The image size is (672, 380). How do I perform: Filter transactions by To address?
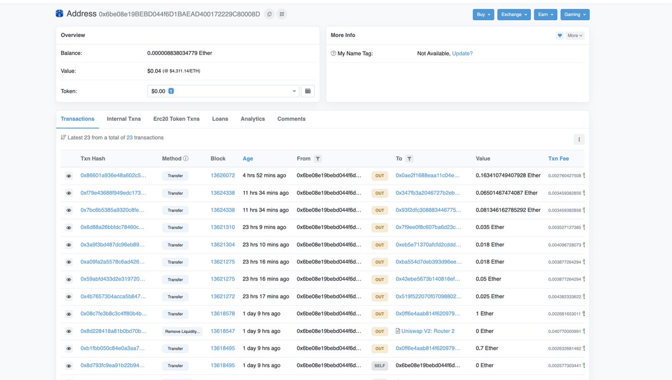(x=409, y=159)
